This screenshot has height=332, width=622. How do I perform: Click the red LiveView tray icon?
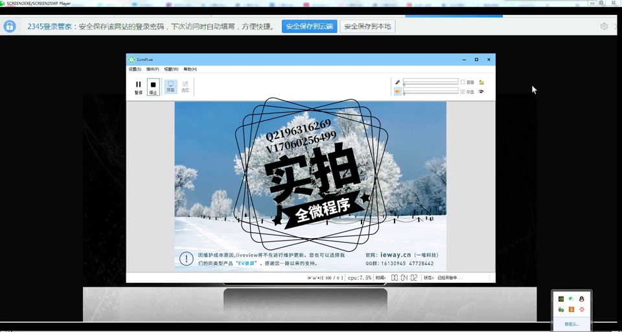pos(582,309)
